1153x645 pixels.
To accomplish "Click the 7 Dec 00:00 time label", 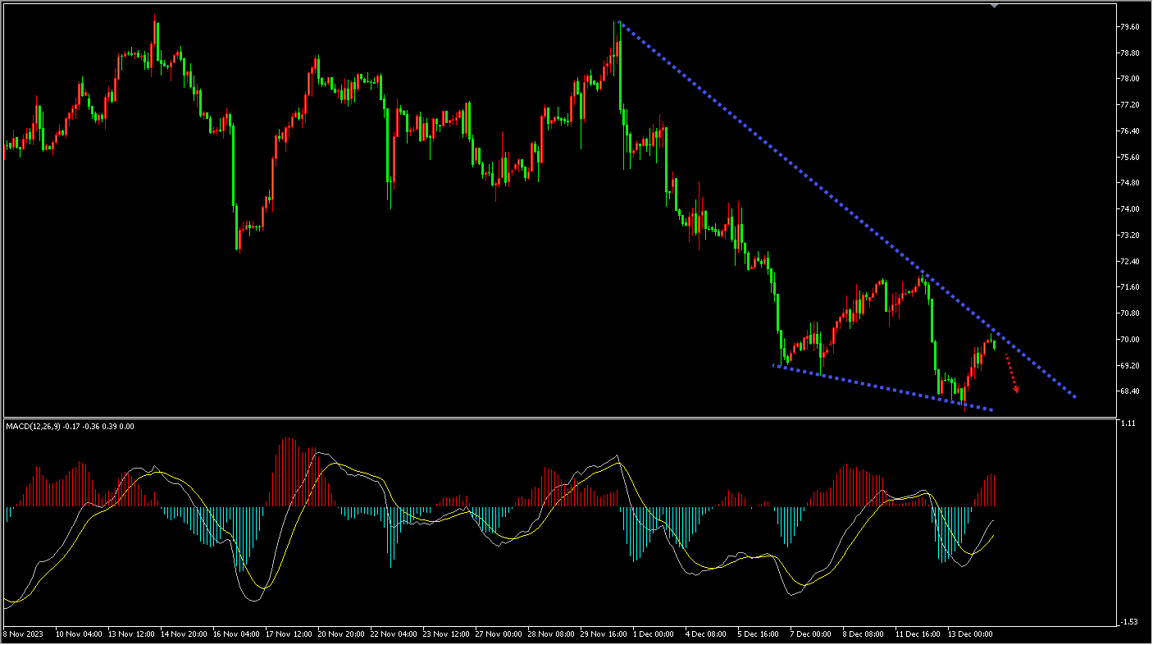I will (x=811, y=634).
